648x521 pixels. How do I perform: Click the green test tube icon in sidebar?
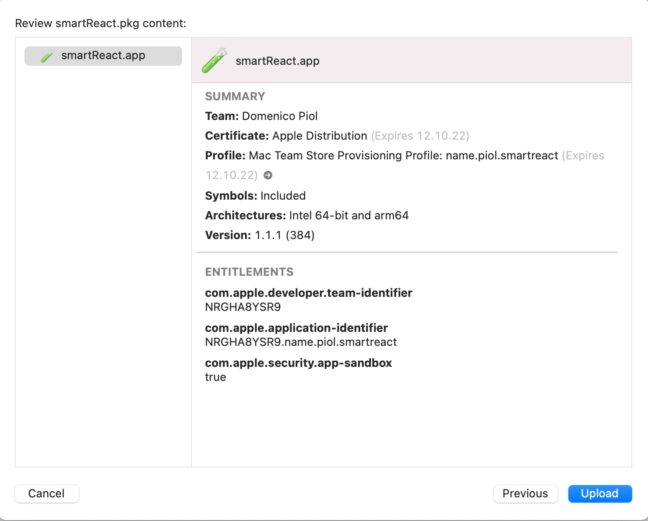tap(47, 56)
